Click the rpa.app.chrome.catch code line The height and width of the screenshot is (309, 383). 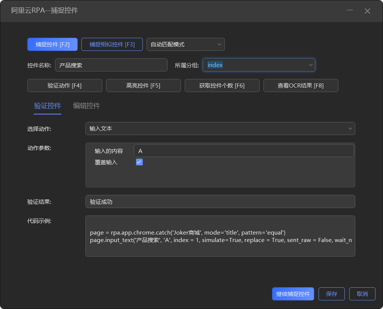pyautogui.click(x=188, y=233)
